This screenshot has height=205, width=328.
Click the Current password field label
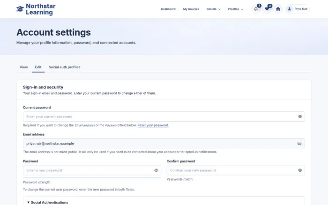[x=37, y=107]
